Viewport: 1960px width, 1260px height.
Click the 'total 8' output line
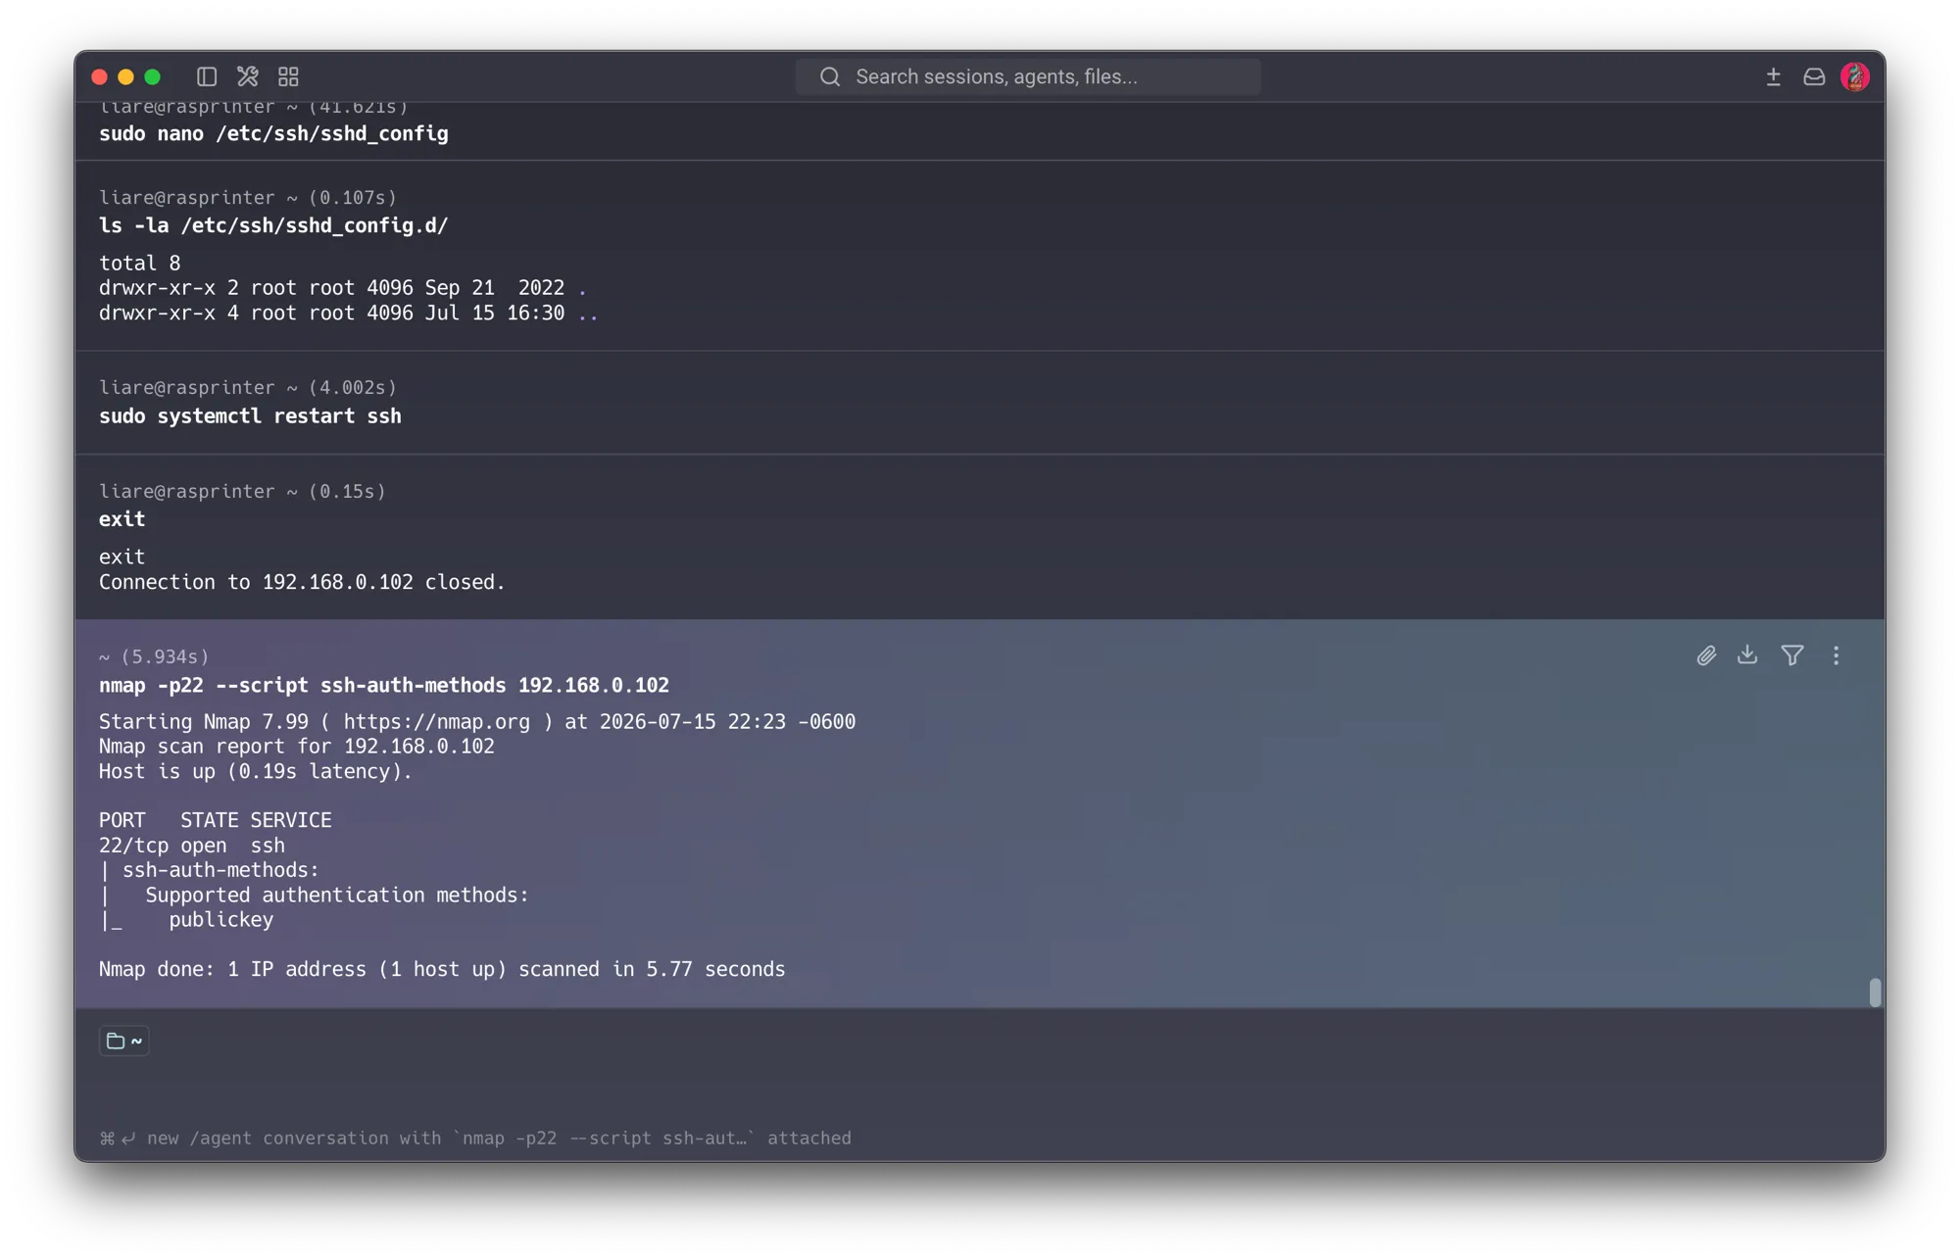(139, 264)
